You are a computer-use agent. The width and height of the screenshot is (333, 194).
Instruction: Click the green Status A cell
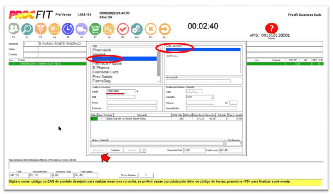94,118
